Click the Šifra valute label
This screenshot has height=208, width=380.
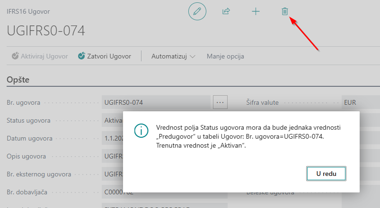(x=263, y=102)
